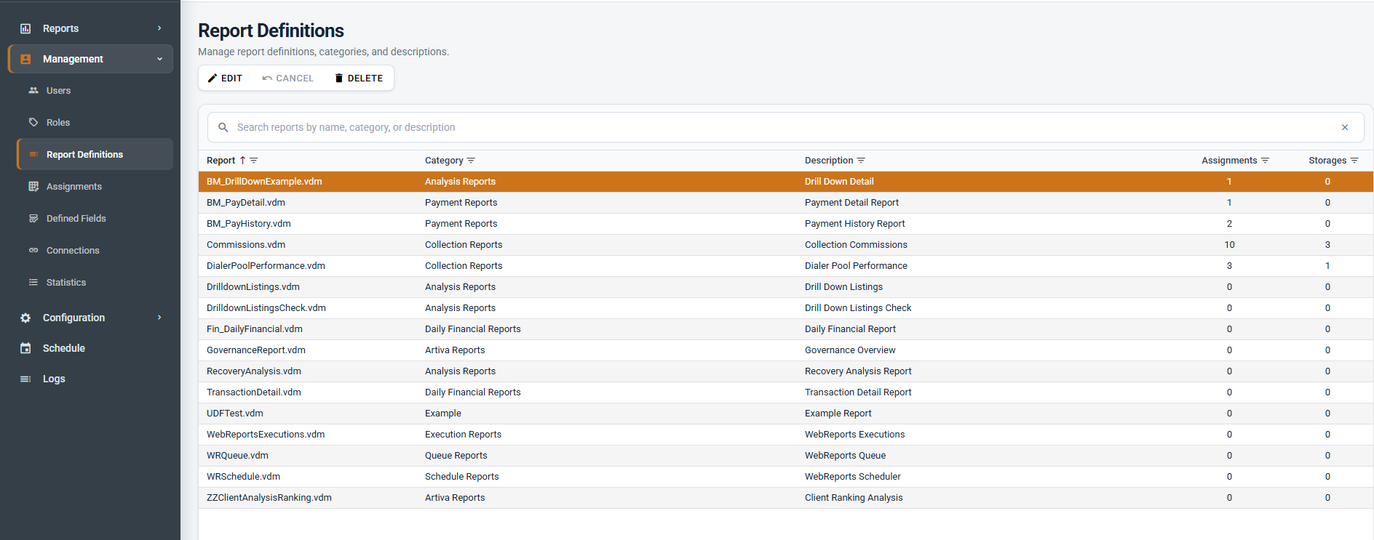Click the pencil icon on Edit button

pyautogui.click(x=213, y=78)
